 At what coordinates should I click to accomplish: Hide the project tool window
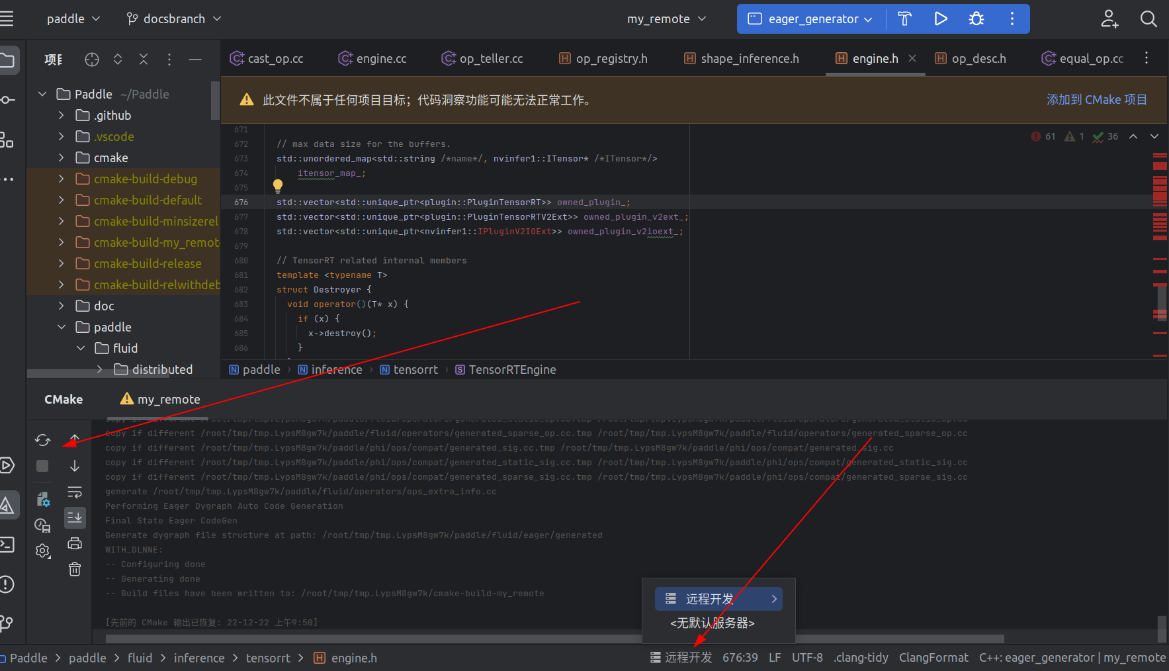(x=195, y=60)
